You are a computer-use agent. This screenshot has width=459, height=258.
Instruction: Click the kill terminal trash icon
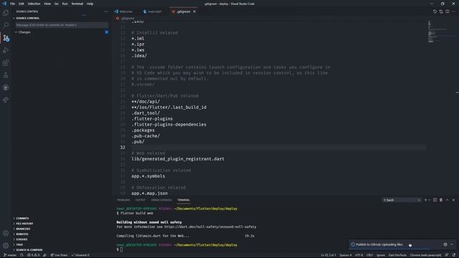[441, 200]
